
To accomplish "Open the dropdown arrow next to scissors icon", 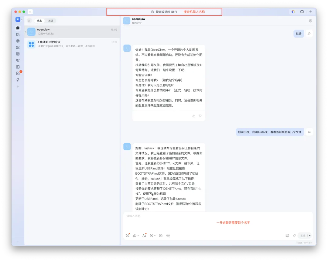I will point(155,236).
